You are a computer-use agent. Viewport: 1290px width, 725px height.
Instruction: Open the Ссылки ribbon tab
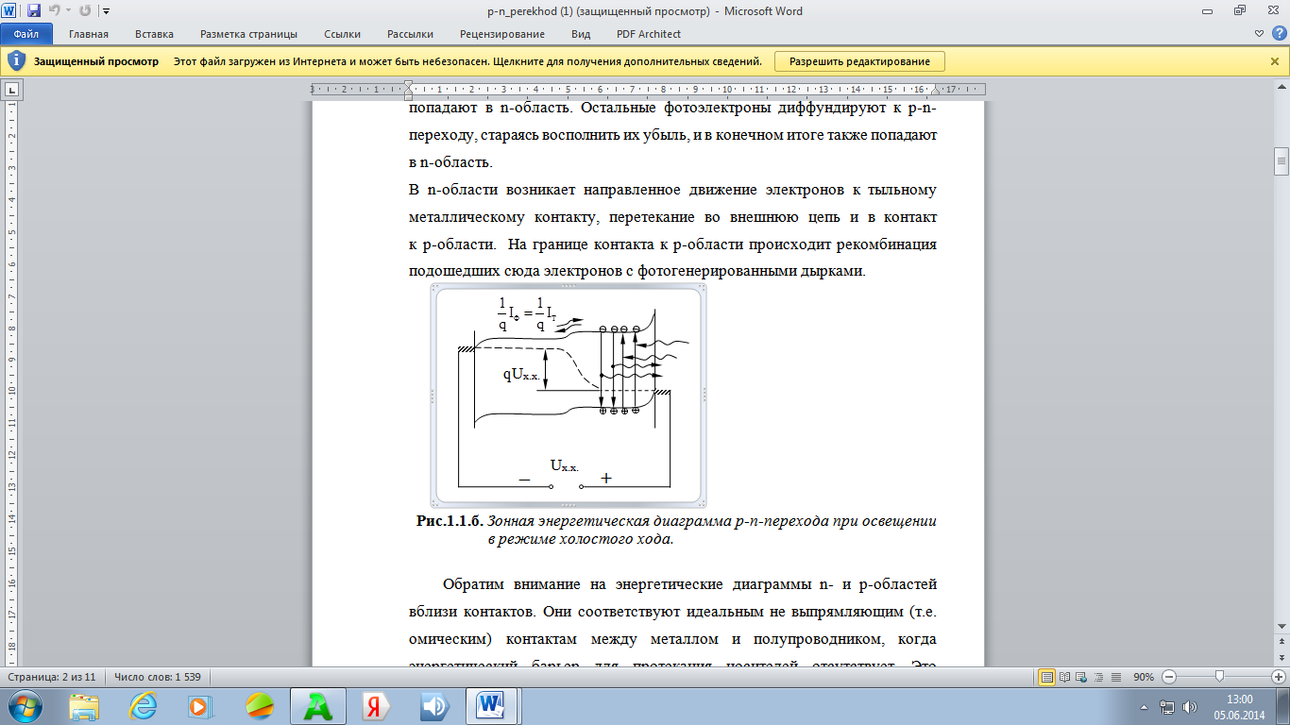(x=342, y=34)
